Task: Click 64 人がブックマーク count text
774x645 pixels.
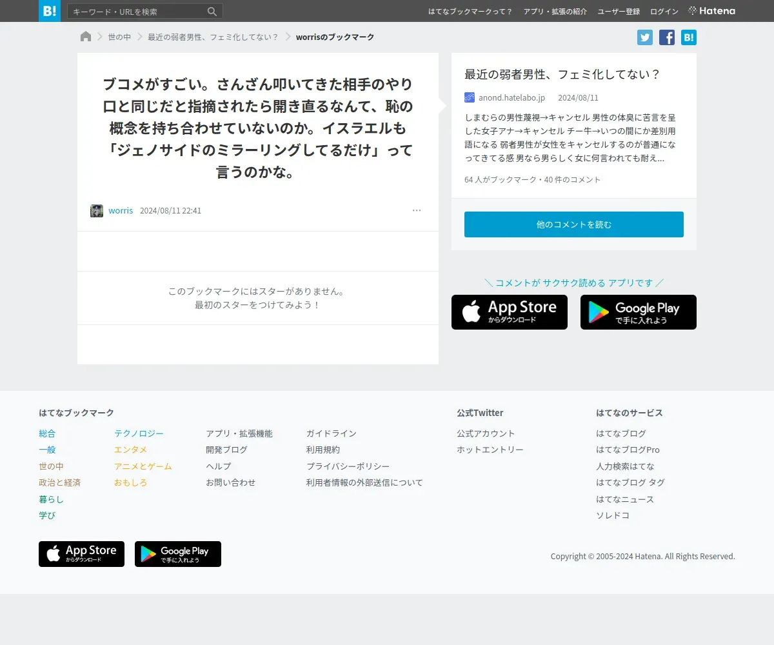Action: [499, 179]
